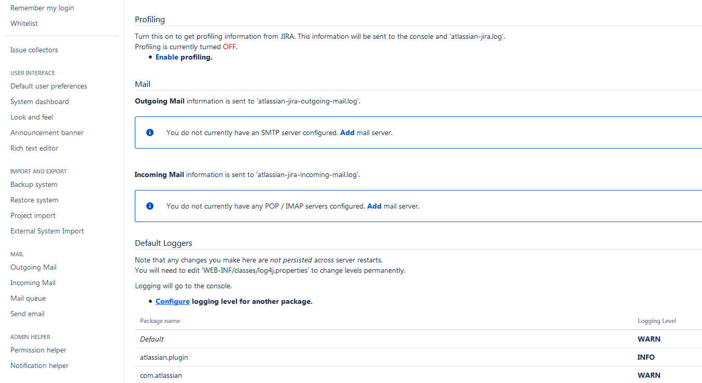The image size is (702, 383).
Task: Select Send email in sidebar
Action: (x=27, y=314)
